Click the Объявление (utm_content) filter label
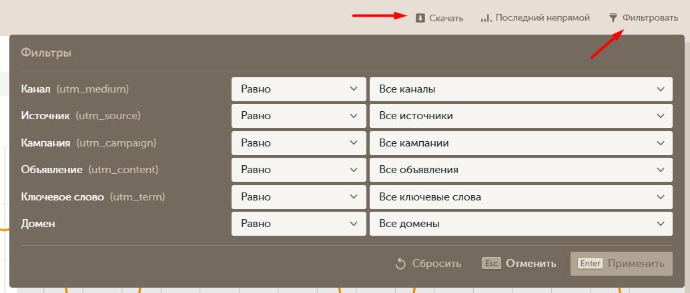The width and height of the screenshot is (690, 293). tap(90, 170)
